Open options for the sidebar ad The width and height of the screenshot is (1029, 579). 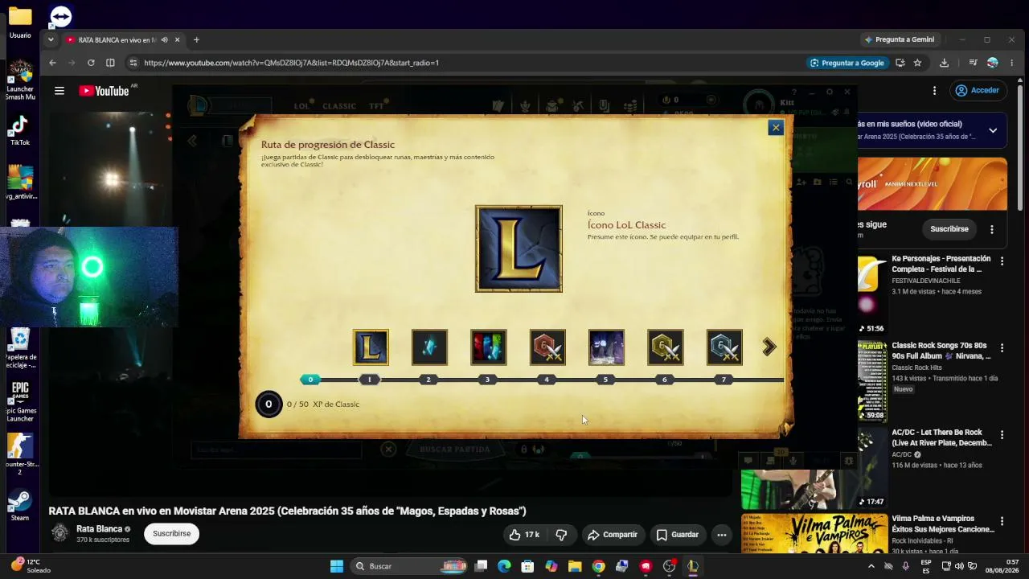click(992, 229)
